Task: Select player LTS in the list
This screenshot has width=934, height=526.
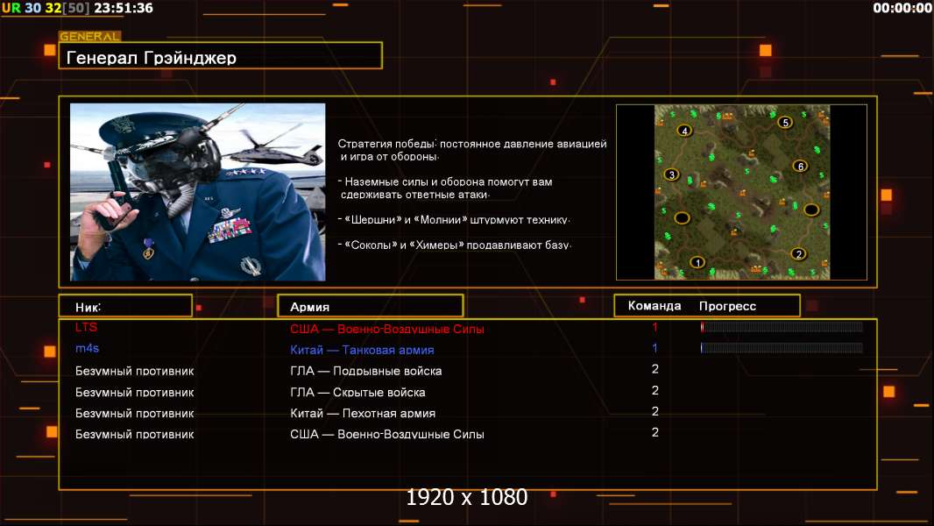Action: [x=87, y=327]
